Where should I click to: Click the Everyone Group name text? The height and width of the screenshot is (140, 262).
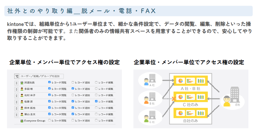click(x=35, y=121)
